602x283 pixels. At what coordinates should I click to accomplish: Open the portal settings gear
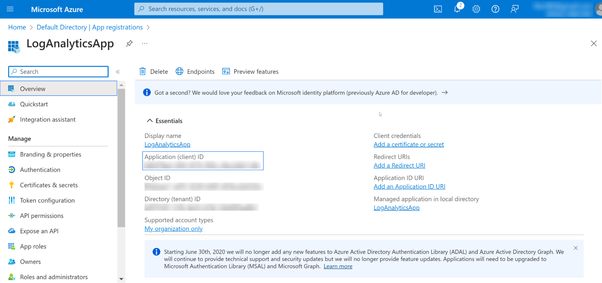pyautogui.click(x=476, y=9)
